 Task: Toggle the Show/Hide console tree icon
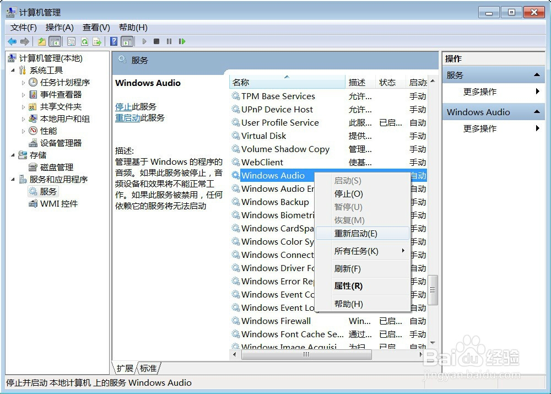pos(55,41)
